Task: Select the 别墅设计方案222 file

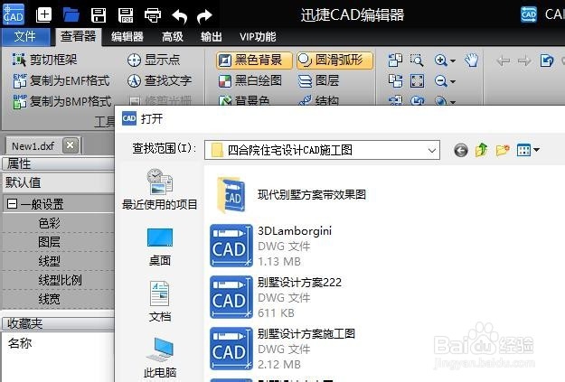Action: (x=276, y=297)
